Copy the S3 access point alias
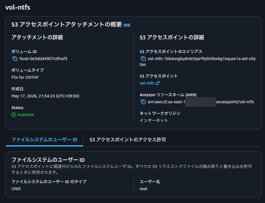Image resolution: width=265 pixels, height=203 pixels. (143, 59)
